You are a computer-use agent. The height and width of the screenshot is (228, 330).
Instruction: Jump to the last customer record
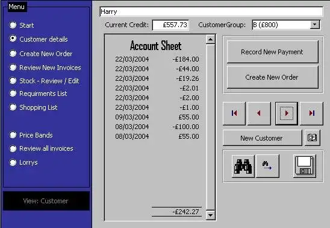click(x=311, y=113)
